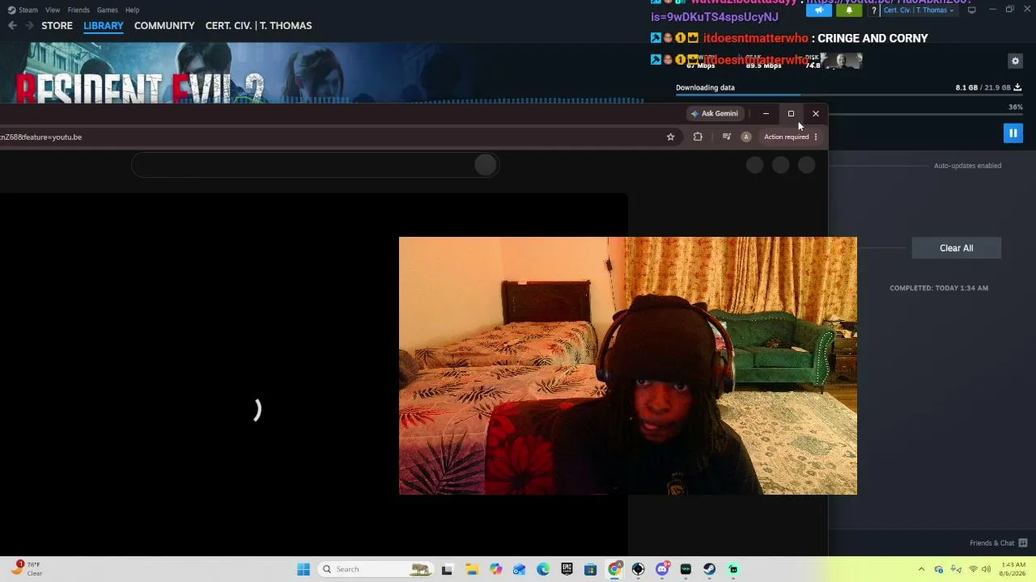Image resolution: width=1036 pixels, height=582 pixels.
Task: Open the volume speaker tray icon
Action: [x=986, y=569]
